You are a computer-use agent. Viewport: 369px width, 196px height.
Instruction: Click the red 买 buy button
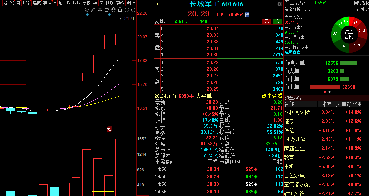click(267, 21)
